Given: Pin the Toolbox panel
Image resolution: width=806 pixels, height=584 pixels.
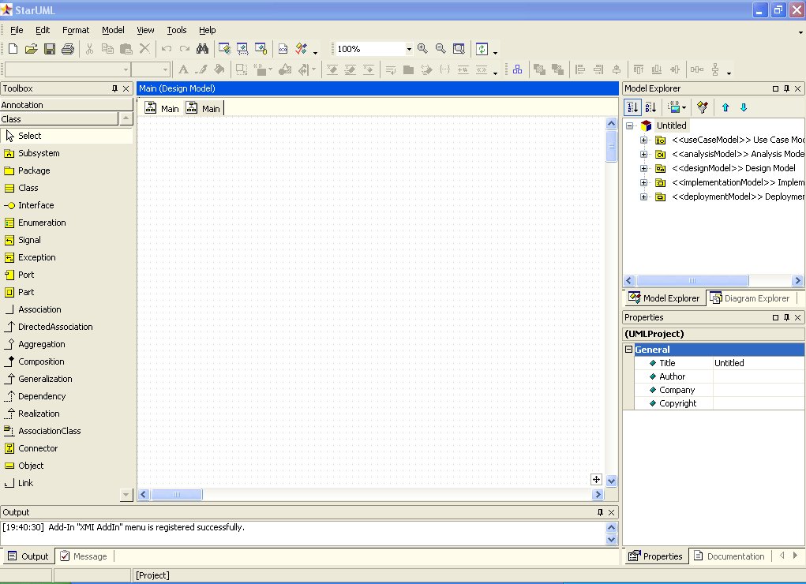Looking at the screenshot, I should [114, 88].
